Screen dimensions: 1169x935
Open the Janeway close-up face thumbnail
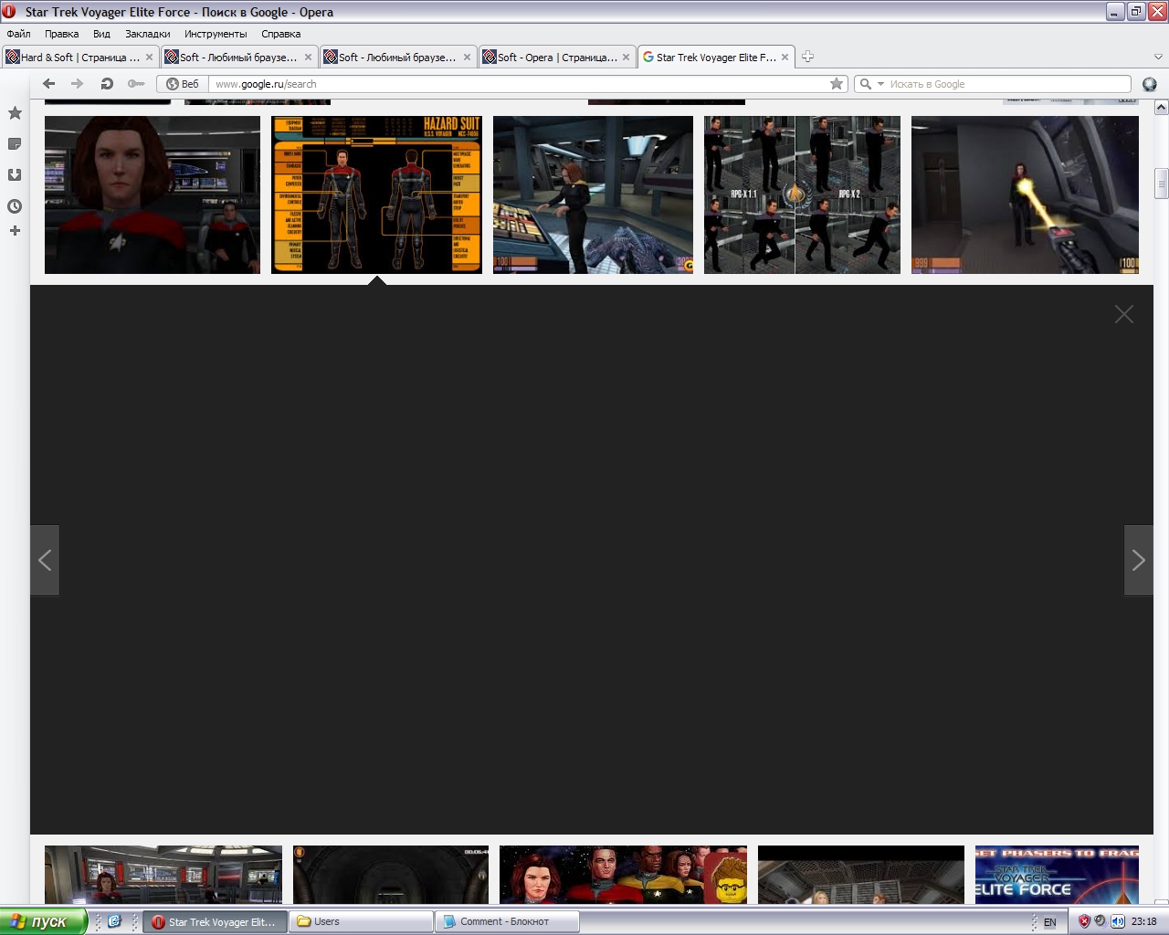(x=153, y=194)
